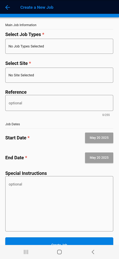The image size is (119, 259).
Task: Tap the Android home button icon
Action: [x=59, y=252]
